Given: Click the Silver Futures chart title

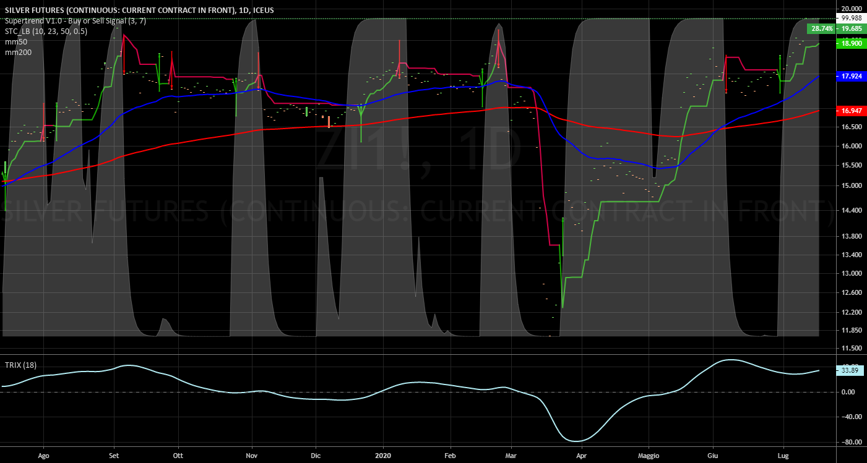Looking at the screenshot, I should click(x=139, y=11).
